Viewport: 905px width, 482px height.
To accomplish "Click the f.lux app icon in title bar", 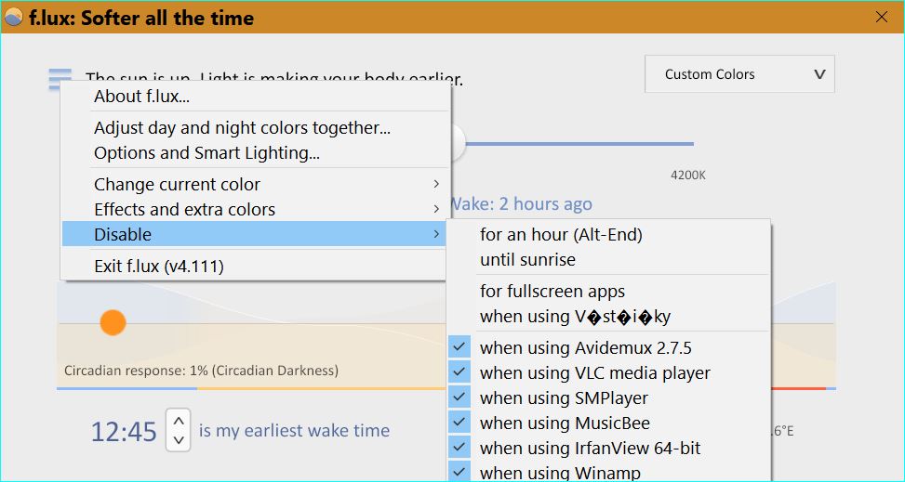I will point(14,17).
